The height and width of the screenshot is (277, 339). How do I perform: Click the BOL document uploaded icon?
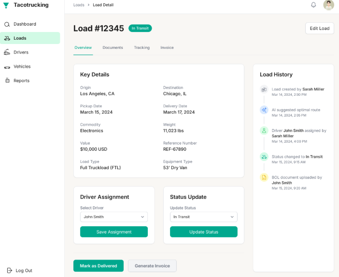click(x=264, y=177)
